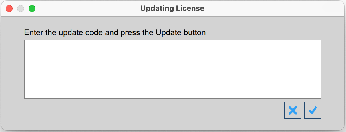Apply the entered update code
This screenshot has height=132, width=346.
[x=313, y=110]
